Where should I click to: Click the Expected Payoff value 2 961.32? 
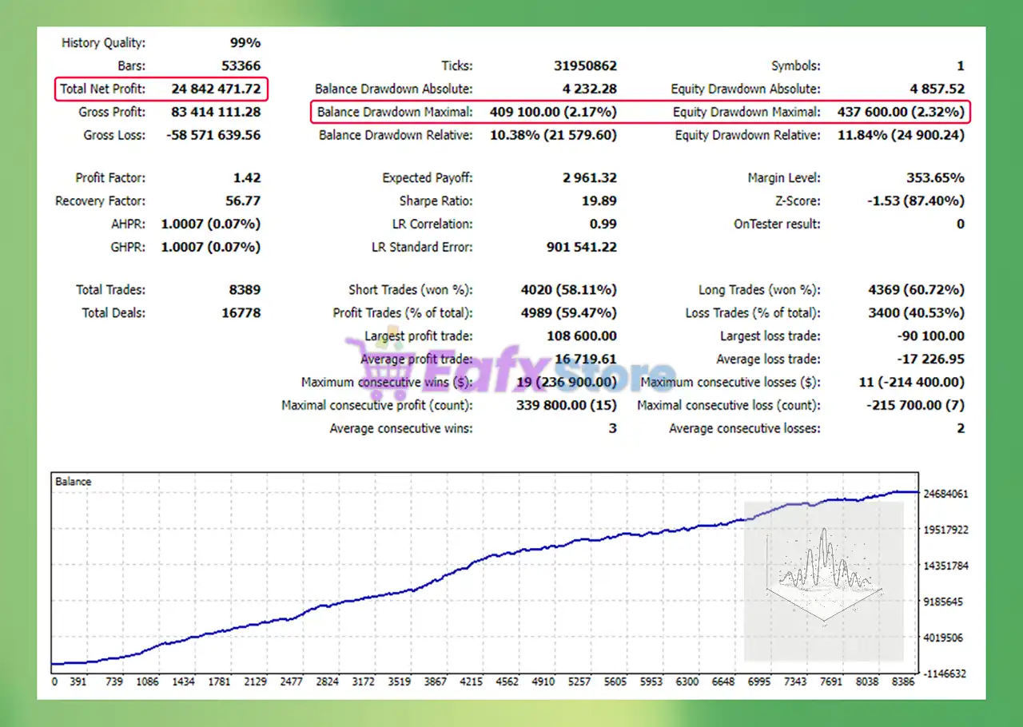[x=591, y=178]
